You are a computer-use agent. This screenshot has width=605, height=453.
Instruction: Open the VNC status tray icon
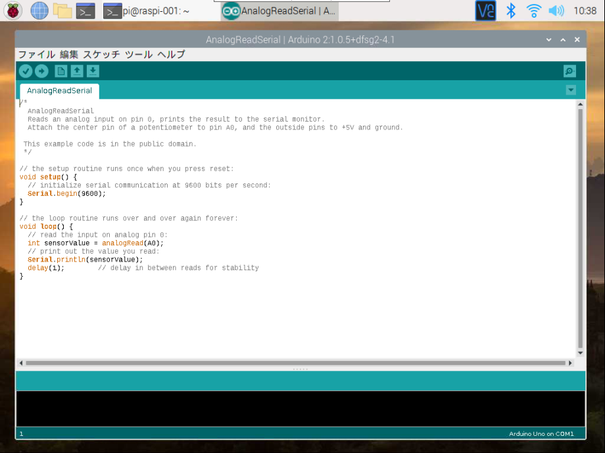(x=485, y=11)
